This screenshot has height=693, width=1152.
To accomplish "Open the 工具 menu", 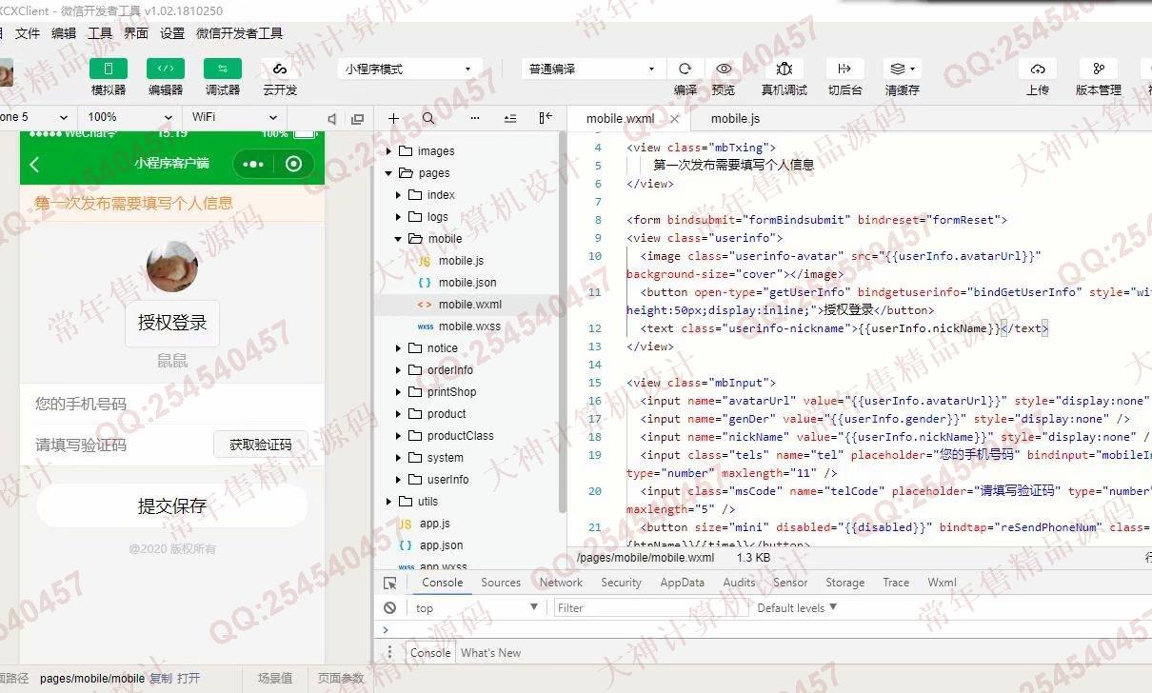I will click(x=100, y=33).
